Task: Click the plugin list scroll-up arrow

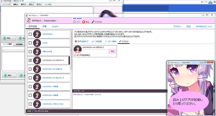Action: (71, 30)
